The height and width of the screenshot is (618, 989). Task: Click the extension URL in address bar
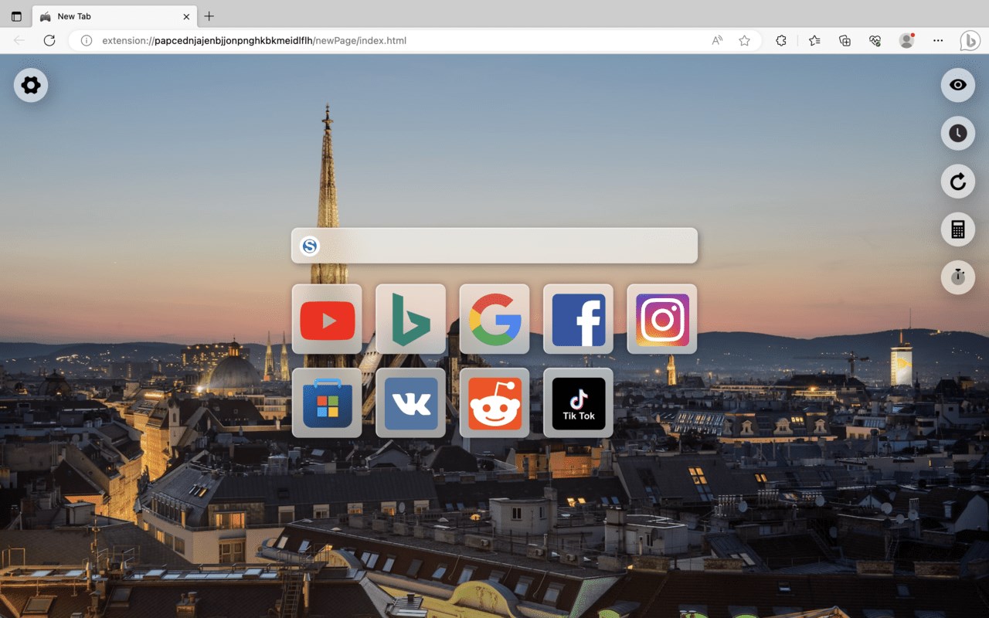click(254, 40)
